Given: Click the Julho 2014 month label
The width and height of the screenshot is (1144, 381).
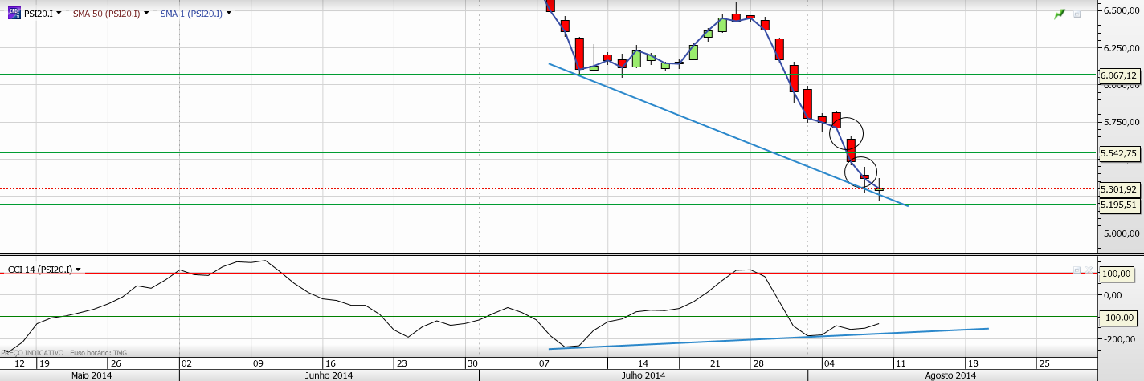Looking at the screenshot, I should point(643,375).
